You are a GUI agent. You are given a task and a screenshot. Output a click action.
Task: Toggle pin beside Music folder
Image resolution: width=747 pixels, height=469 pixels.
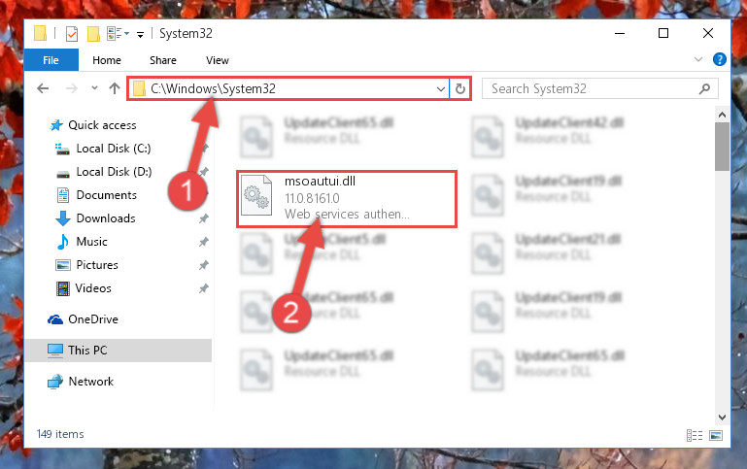(x=203, y=242)
